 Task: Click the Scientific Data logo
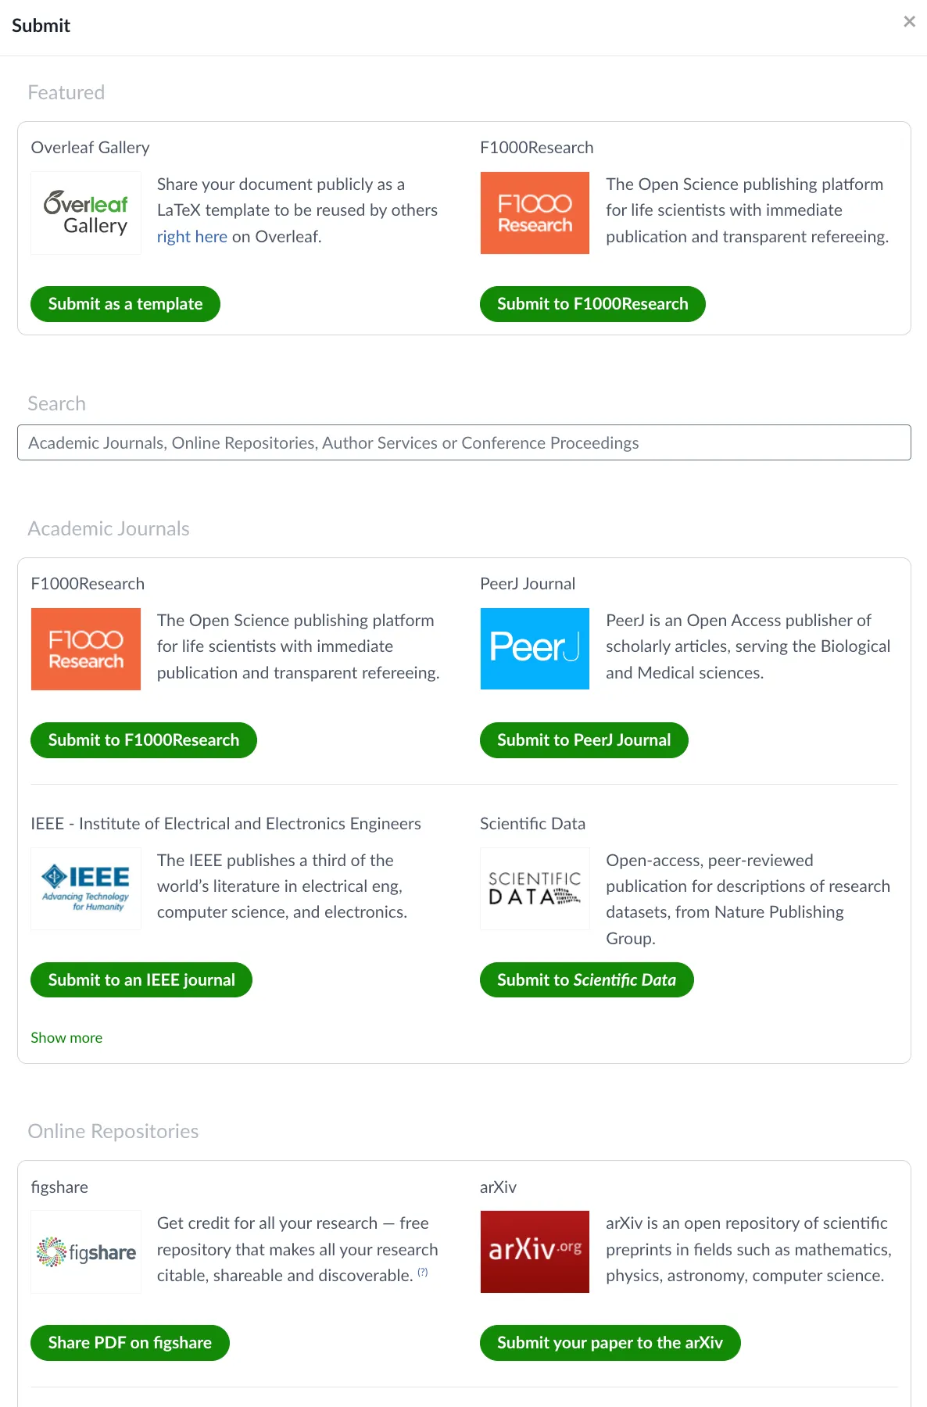pyautogui.click(x=535, y=889)
